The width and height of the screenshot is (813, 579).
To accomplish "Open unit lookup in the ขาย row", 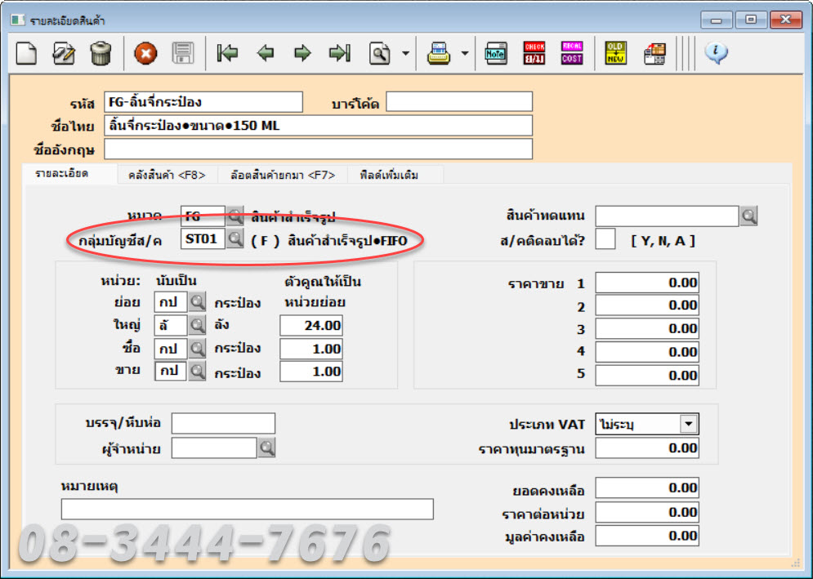I will tap(197, 371).
